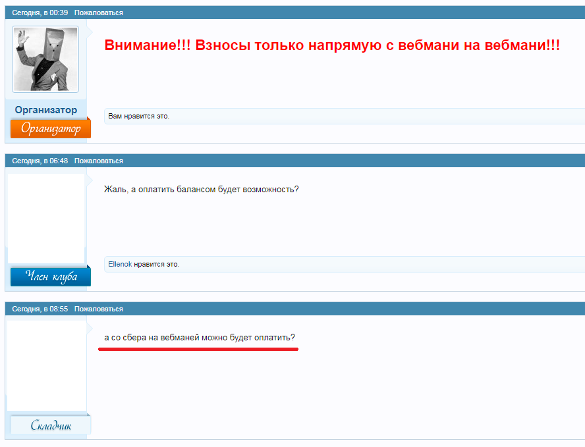This screenshot has width=585, height=447.
Task: Open the timestamp Сегодня, в 00:39
Action: pos(40,13)
